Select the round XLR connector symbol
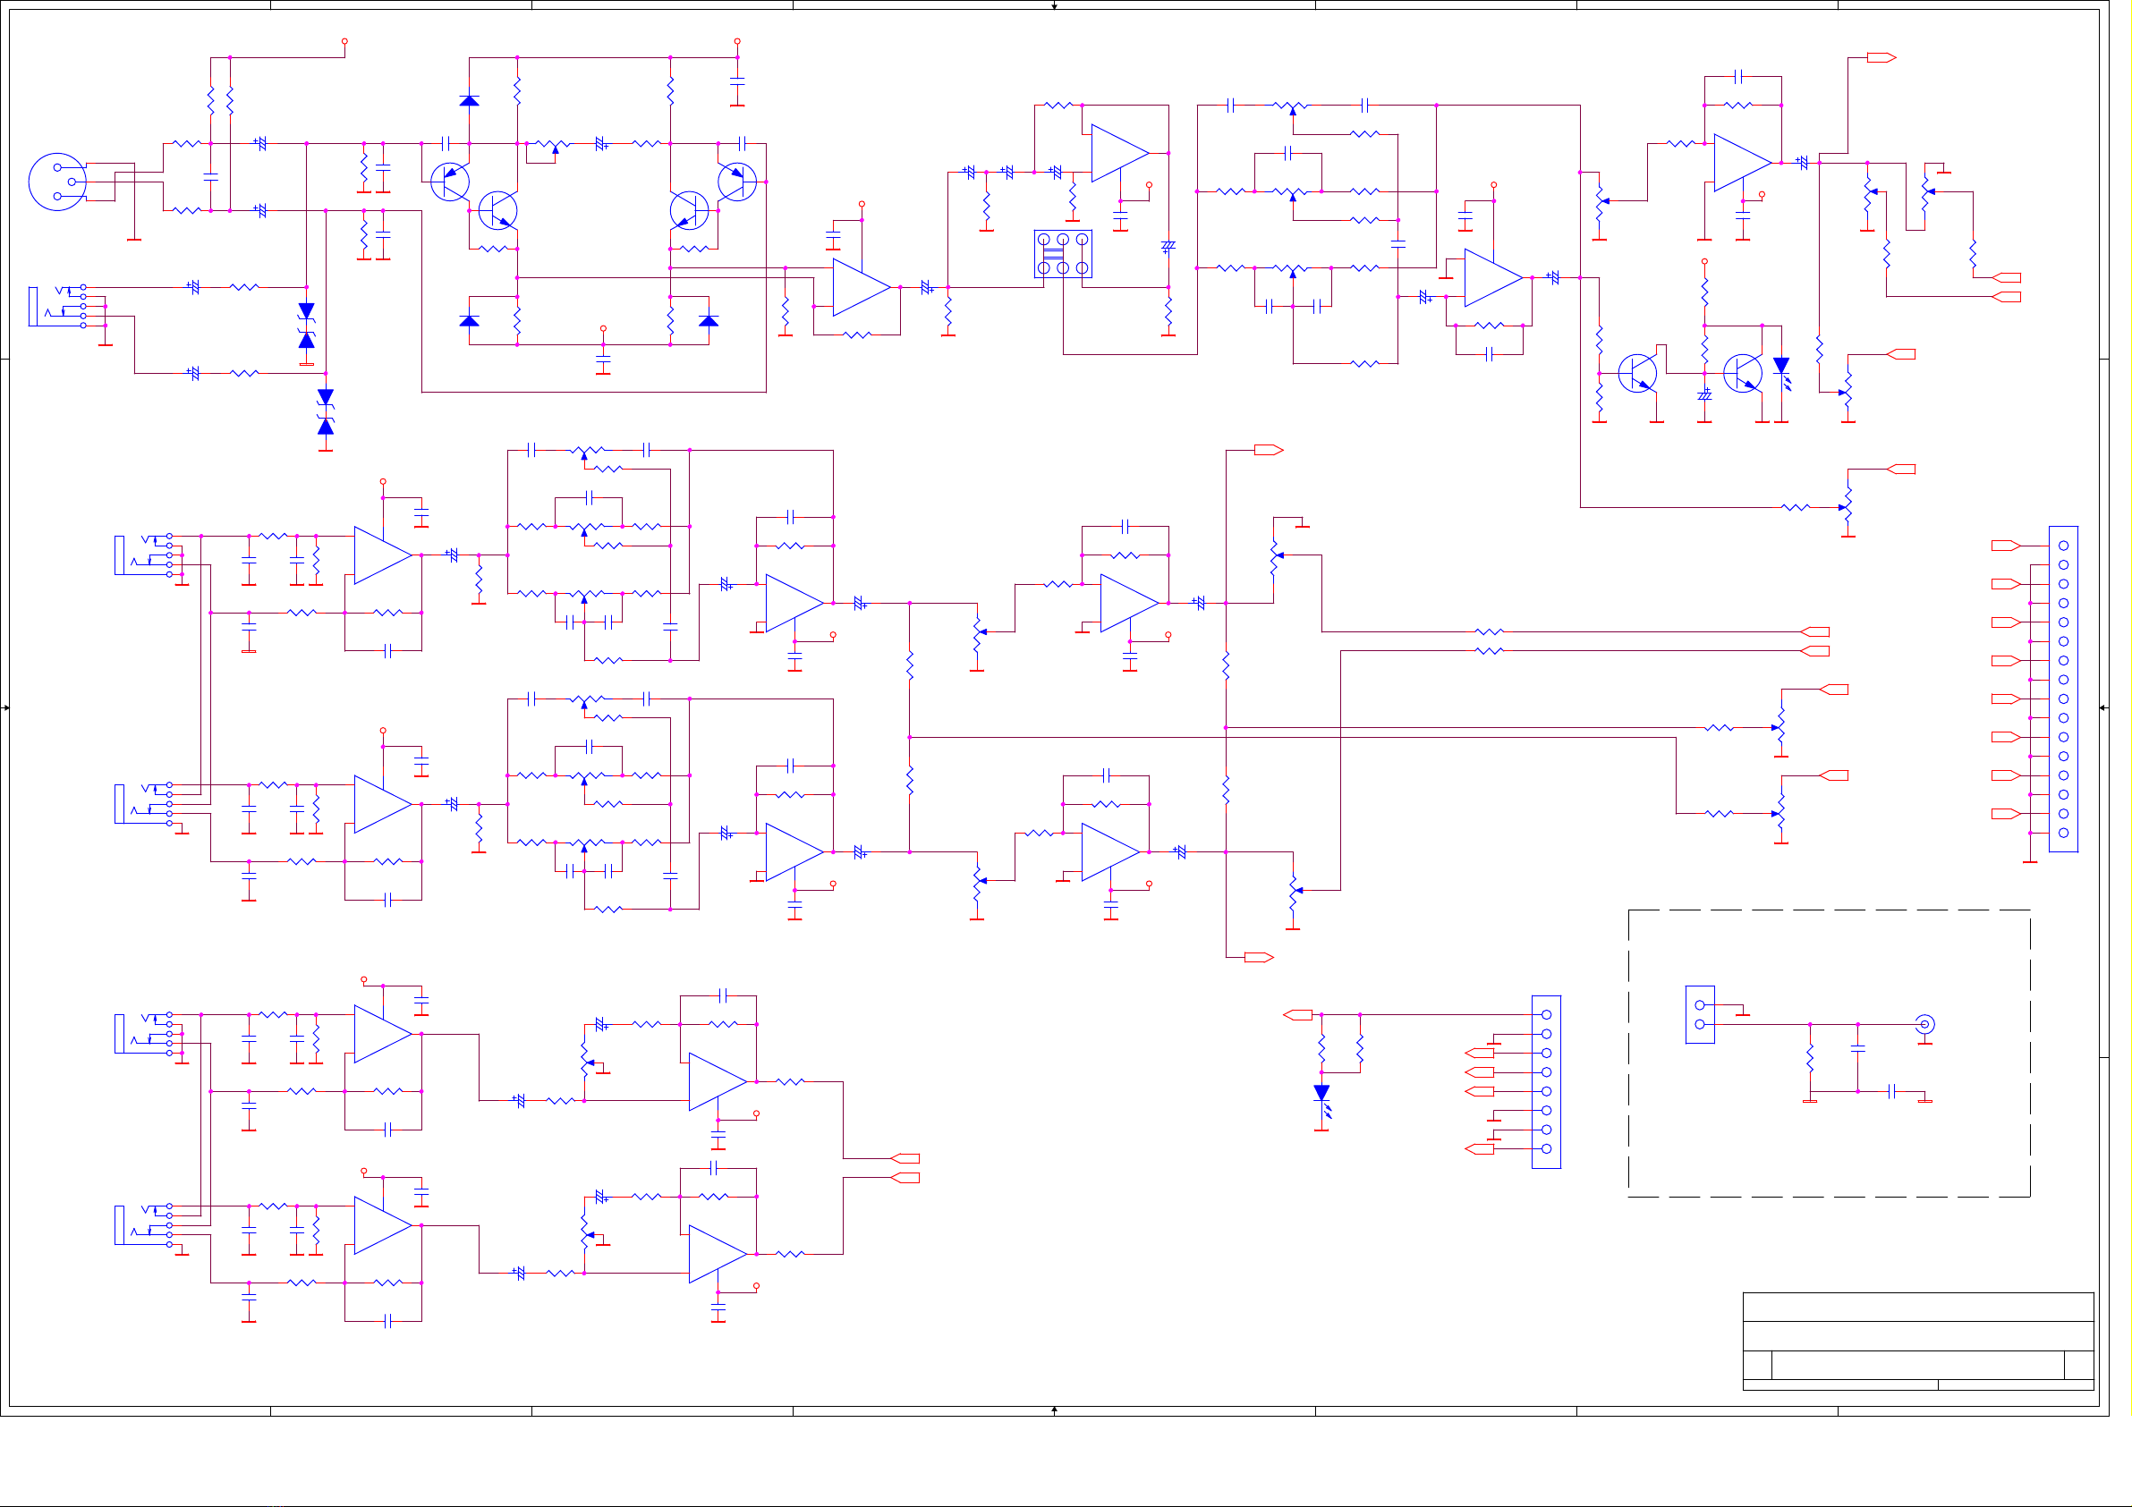Screen dimensions: 2132x1507 pos(57,182)
